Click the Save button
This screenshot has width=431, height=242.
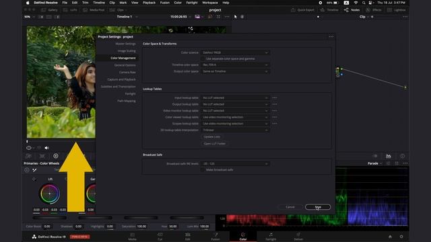point(318,207)
